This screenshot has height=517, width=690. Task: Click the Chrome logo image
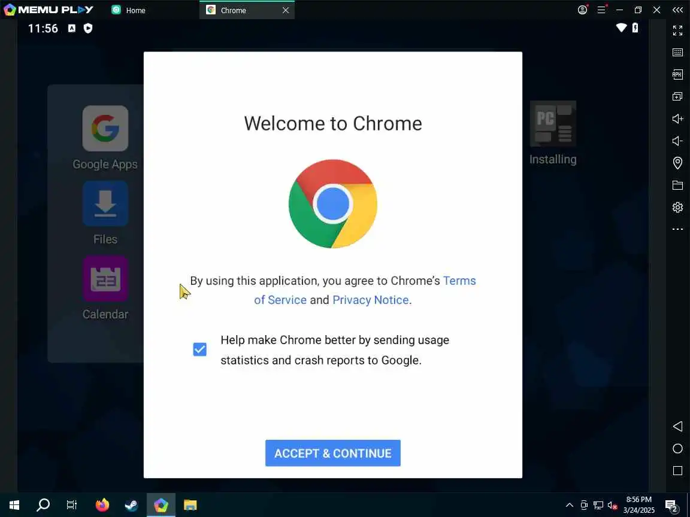tap(332, 204)
